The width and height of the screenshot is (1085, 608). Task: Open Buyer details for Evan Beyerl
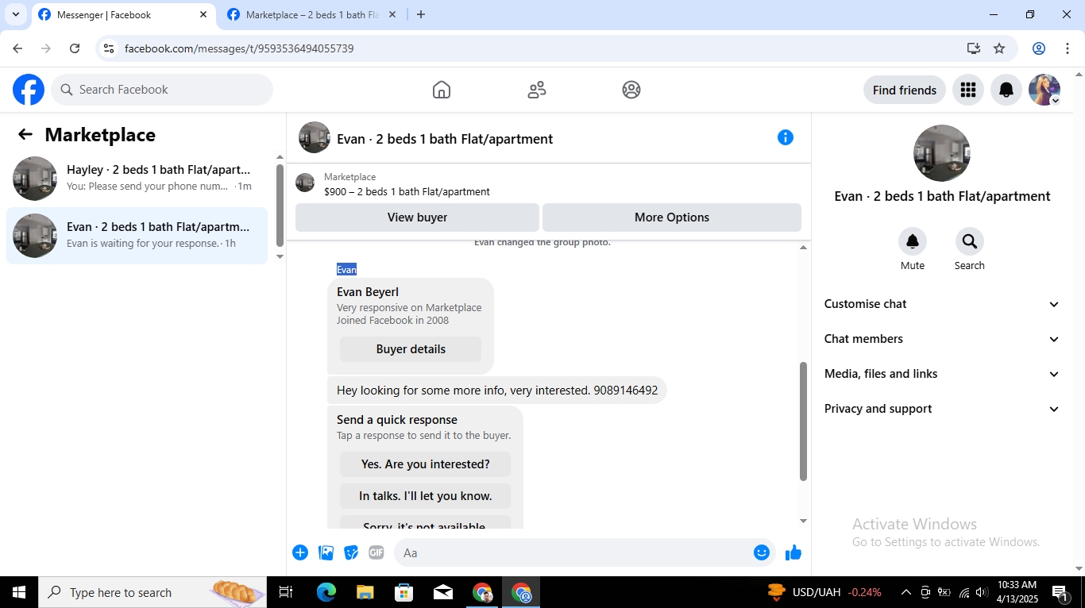coord(411,349)
